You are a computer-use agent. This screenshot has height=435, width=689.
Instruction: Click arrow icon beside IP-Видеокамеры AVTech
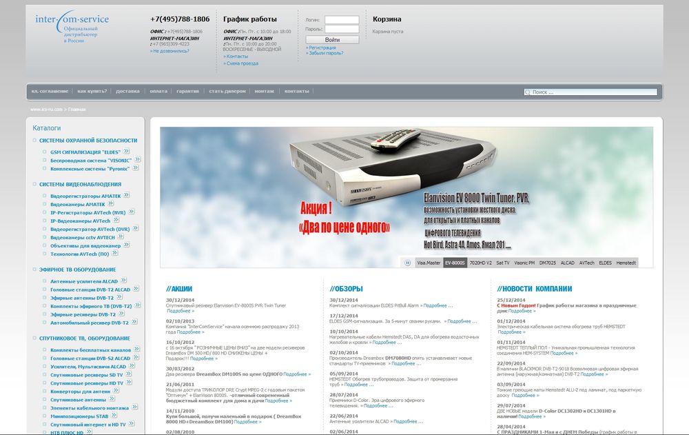116,221
